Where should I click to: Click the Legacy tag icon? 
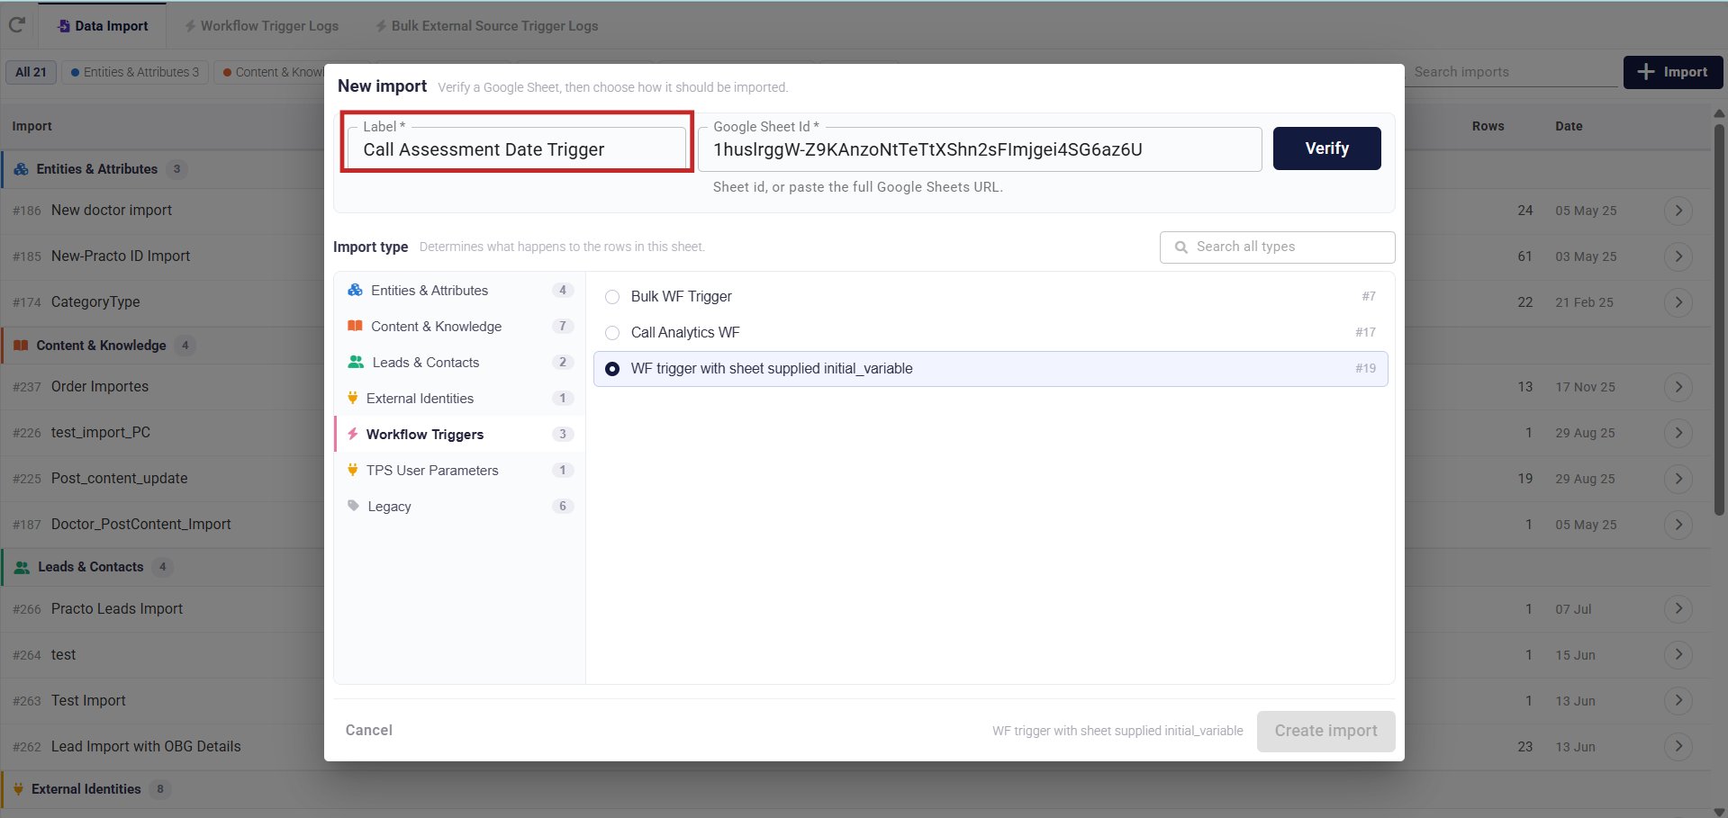pos(354,506)
